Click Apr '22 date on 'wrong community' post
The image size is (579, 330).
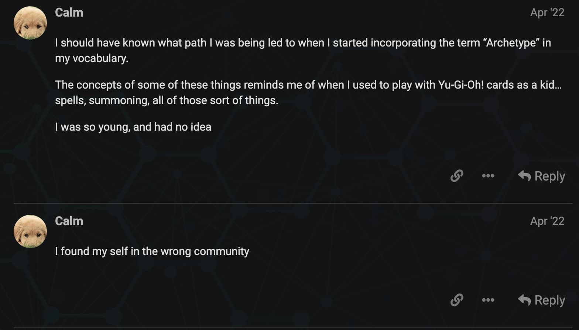(x=547, y=221)
